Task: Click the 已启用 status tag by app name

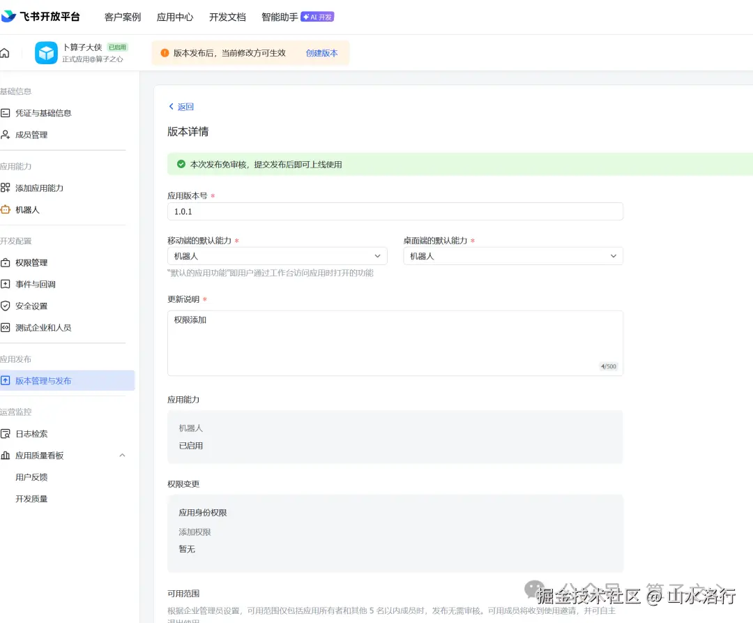Action: tap(117, 47)
